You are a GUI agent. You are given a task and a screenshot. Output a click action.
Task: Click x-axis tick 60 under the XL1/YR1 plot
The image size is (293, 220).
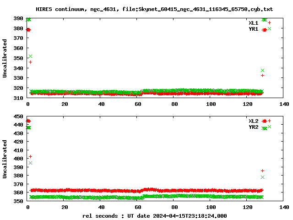pos(138,104)
